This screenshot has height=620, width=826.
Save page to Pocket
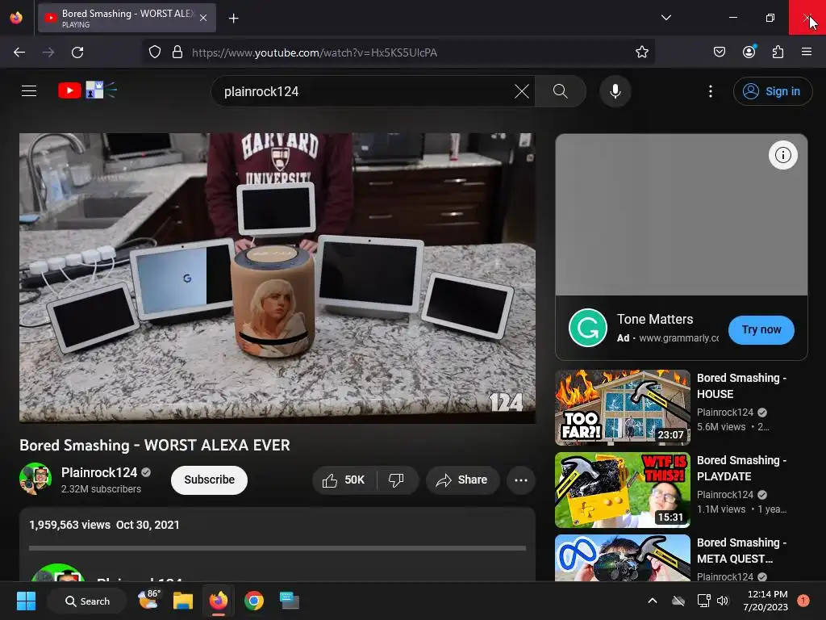click(719, 52)
